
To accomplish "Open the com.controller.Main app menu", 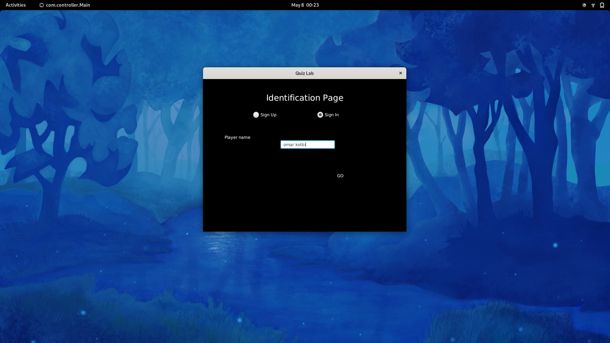I will pos(68,5).
